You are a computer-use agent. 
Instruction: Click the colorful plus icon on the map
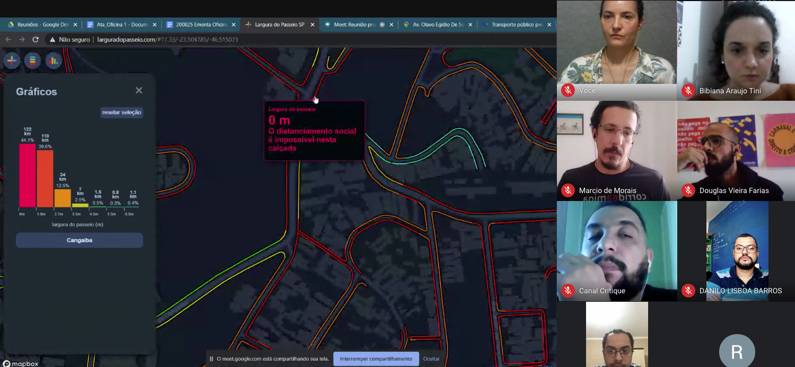pyautogui.click(x=12, y=60)
